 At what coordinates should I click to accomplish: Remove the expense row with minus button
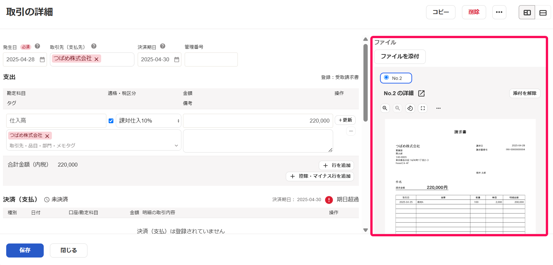click(351, 131)
